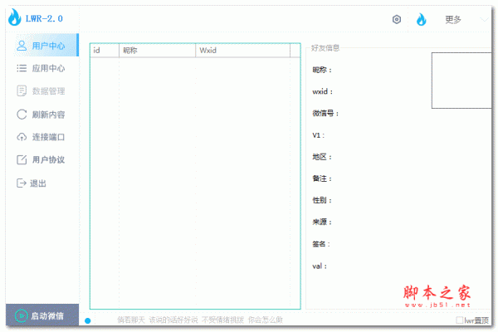Click the 备注： label
Viewport: 498px width, 332px height.
tap(322, 178)
